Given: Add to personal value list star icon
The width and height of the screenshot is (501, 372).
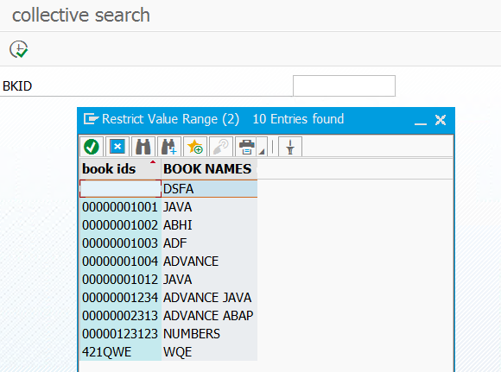Looking at the screenshot, I should pos(195,147).
